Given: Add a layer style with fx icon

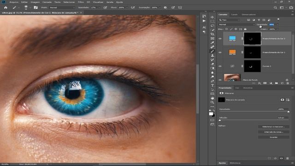Looking at the screenshot, I should (260, 83).
